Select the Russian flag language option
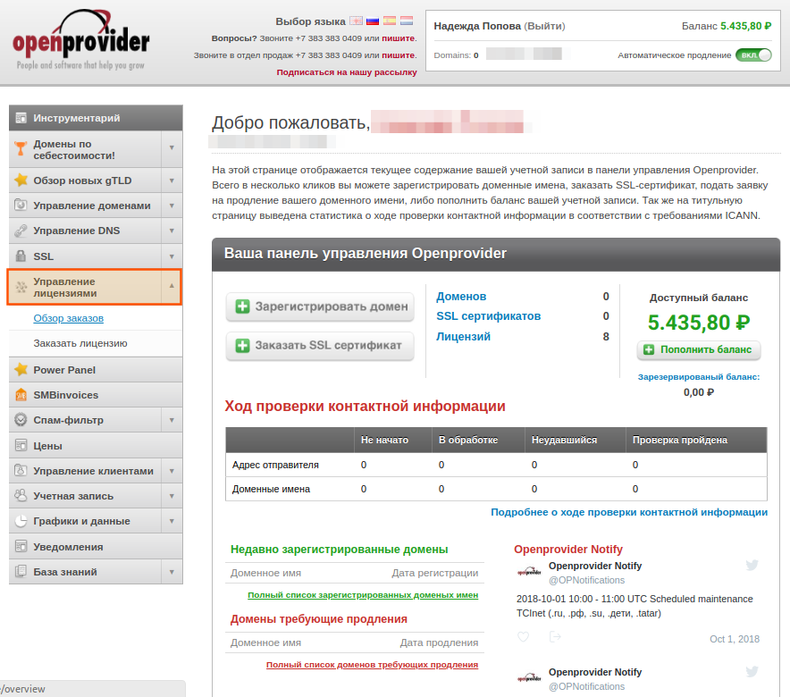The height and width of the screenshot is (697, 790). click(373, 21)
